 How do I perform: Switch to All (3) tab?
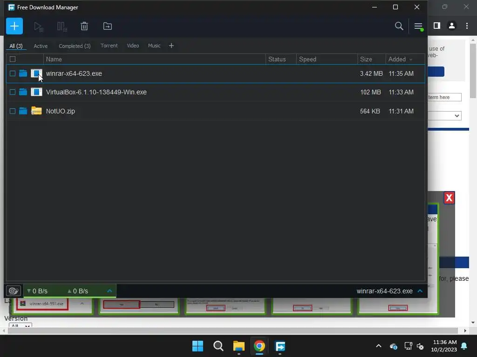[x=16, y=46]
